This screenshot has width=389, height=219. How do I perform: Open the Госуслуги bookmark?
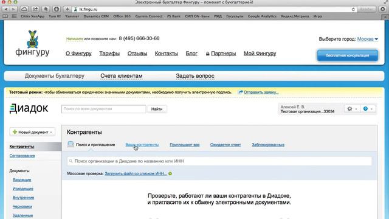point(235,16)
